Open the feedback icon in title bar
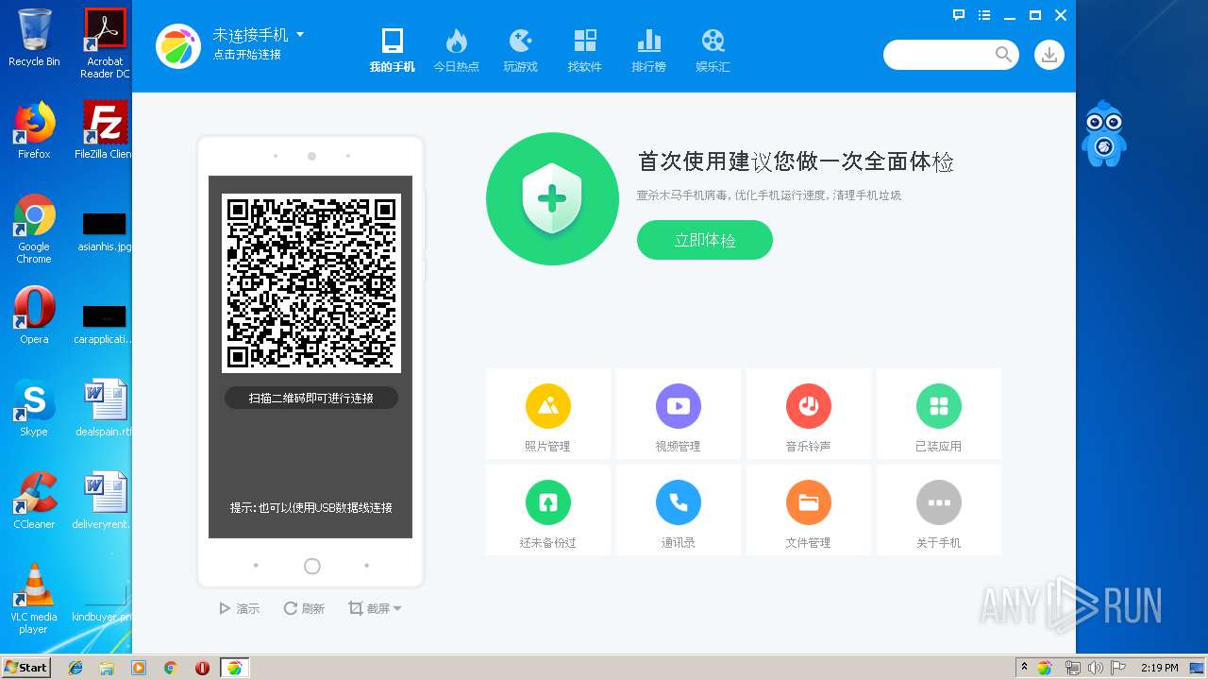Screen dimensions: 1208x680 [958, 15]
